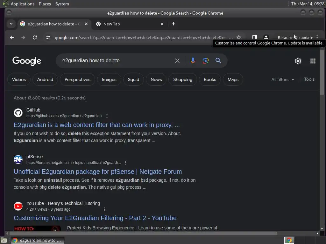Click the horizontal scrollbar thumb
Image resolution: width=326 pixels, height=244 pixels.
pyautogui.click(x=143, y=234)
